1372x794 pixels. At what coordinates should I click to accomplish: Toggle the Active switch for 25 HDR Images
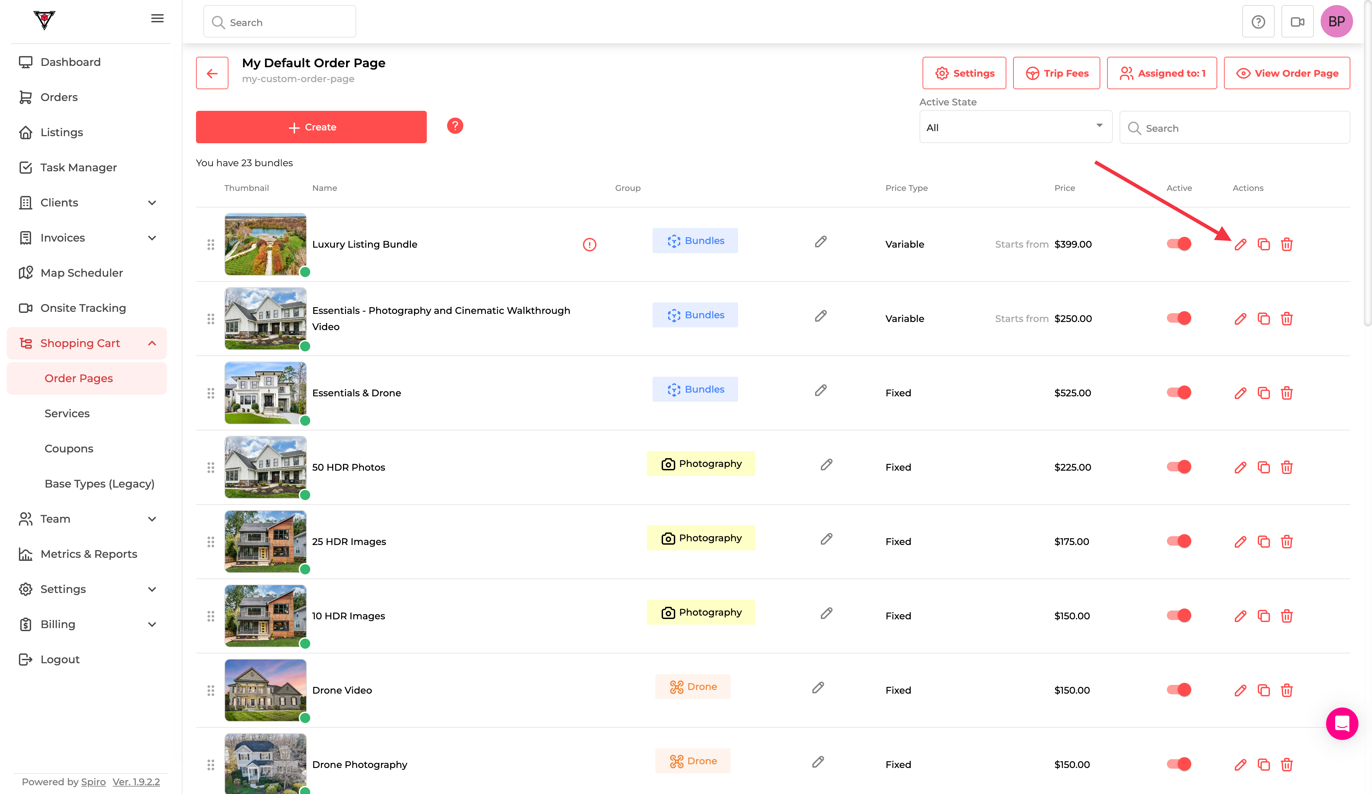pos(1179,541)
